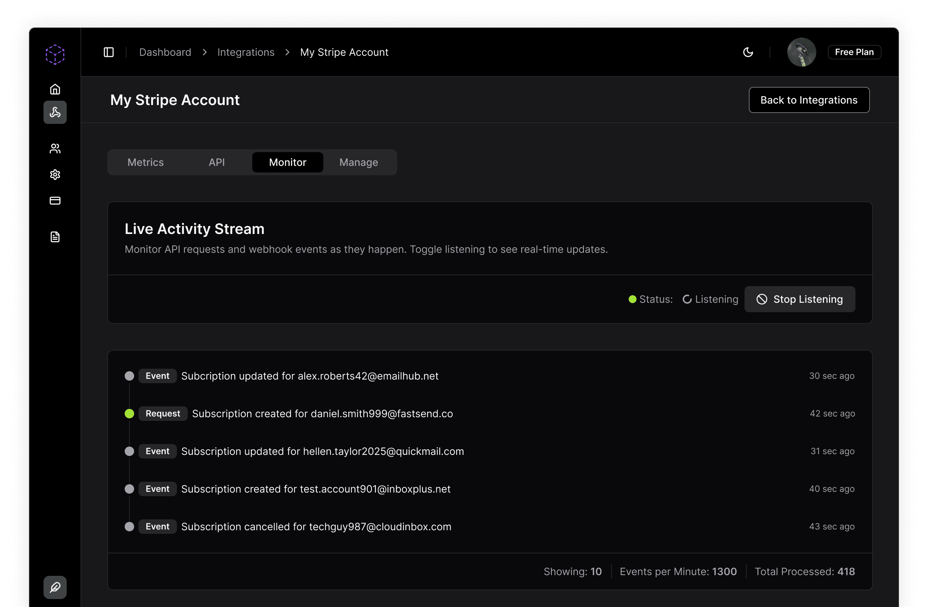This screenshot has height=607, width=933.
Task: Click the 43 sec ago timestamp
Action: [832, 526]
